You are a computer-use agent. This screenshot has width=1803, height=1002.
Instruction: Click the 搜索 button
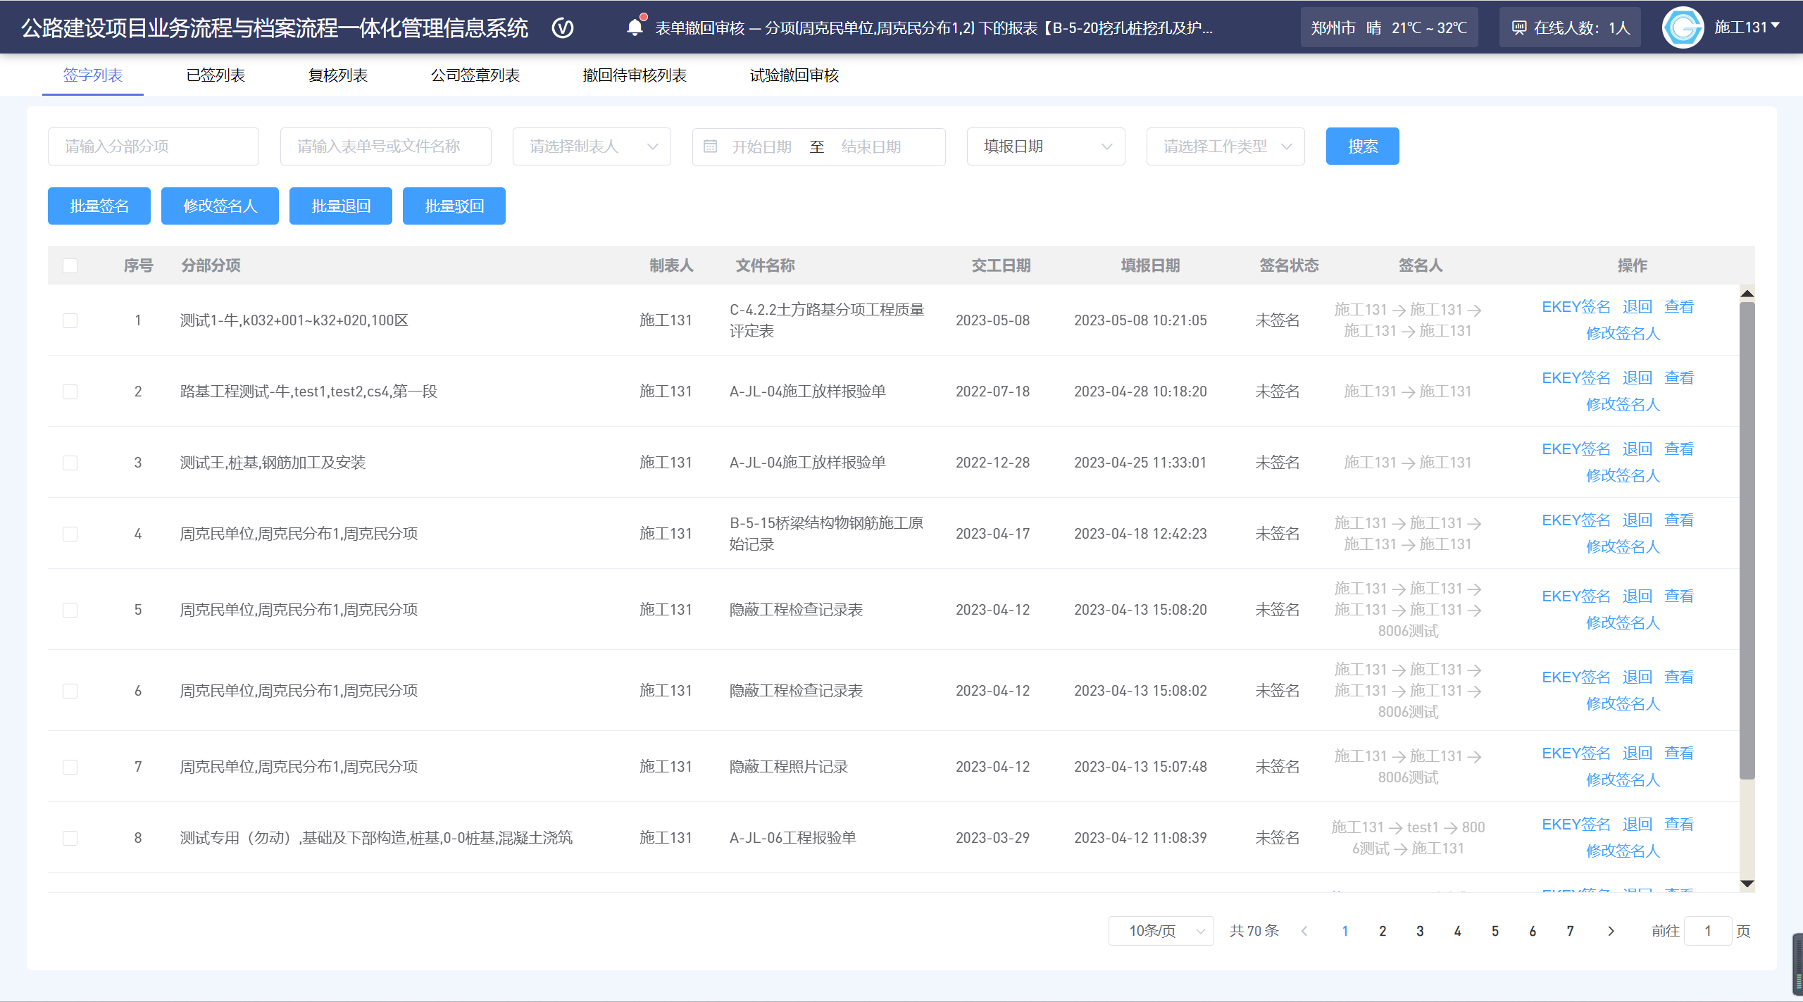pos(1362,146)
